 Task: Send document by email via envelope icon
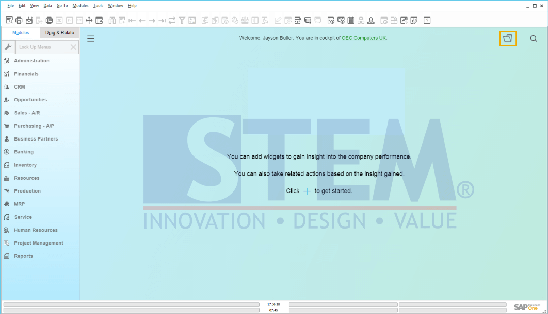(x=29, y=20)
